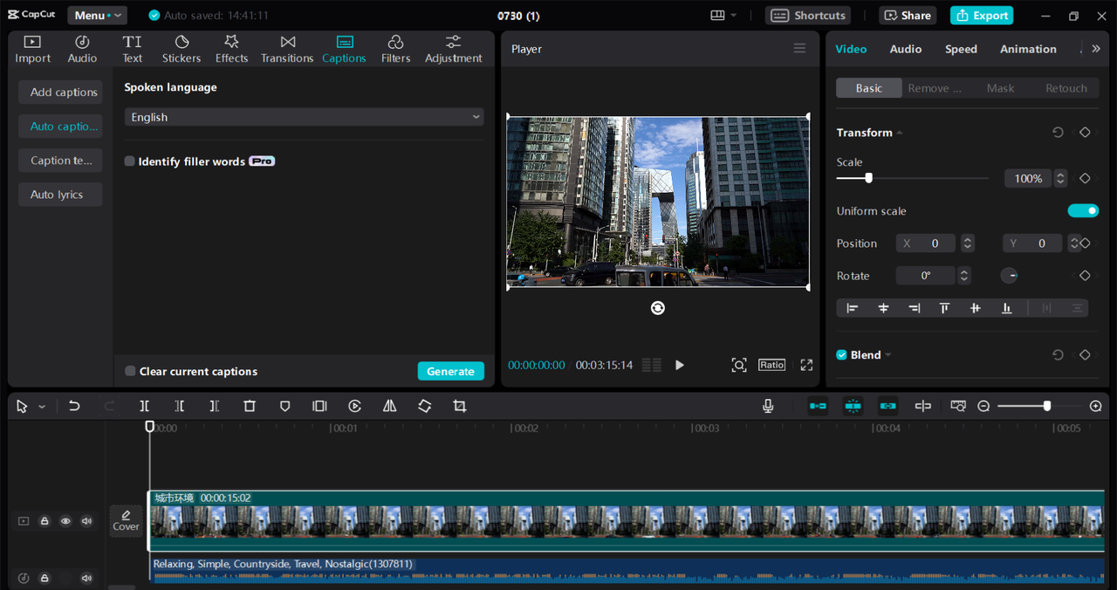Screen dimensions: 1117x590
Task: Collapse the Transform section
Action: [x=900, y=133]
